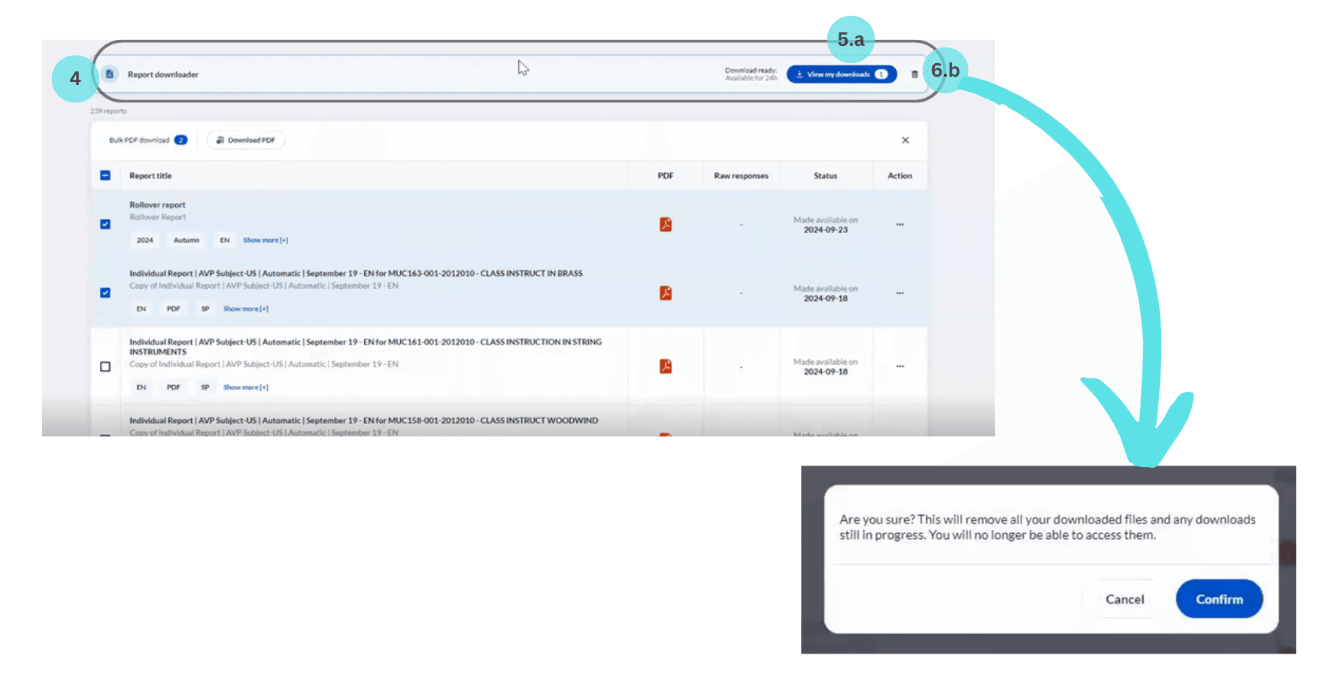Viewport: 1332px width, 686px height.
Task: Open the PDF icon for Rollover report
Action: [666, 224]
